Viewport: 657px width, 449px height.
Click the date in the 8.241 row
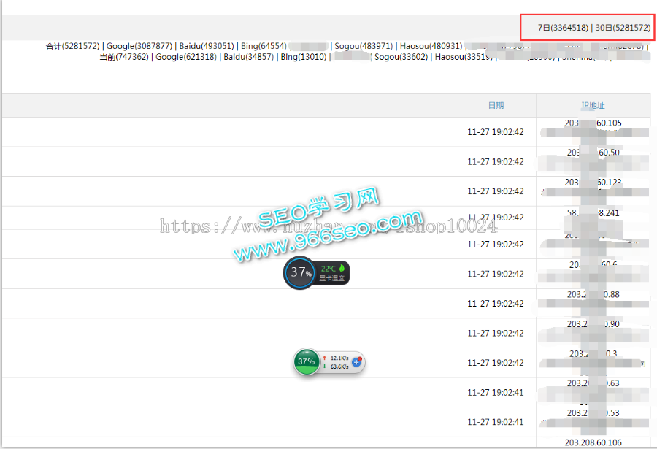(x=496, y=217)
